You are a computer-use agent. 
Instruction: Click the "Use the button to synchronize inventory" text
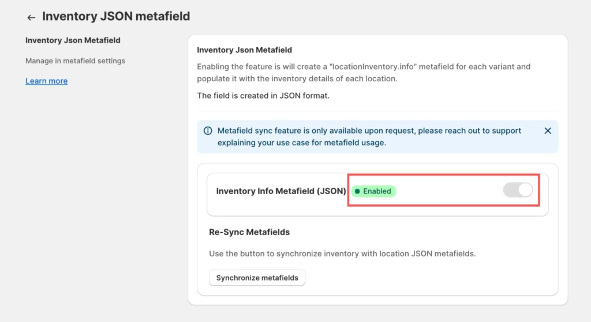coord(342,253)
